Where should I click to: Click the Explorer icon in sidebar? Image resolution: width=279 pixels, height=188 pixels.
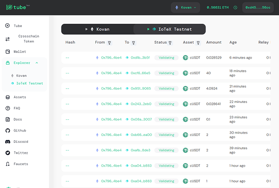coord(8,63)
